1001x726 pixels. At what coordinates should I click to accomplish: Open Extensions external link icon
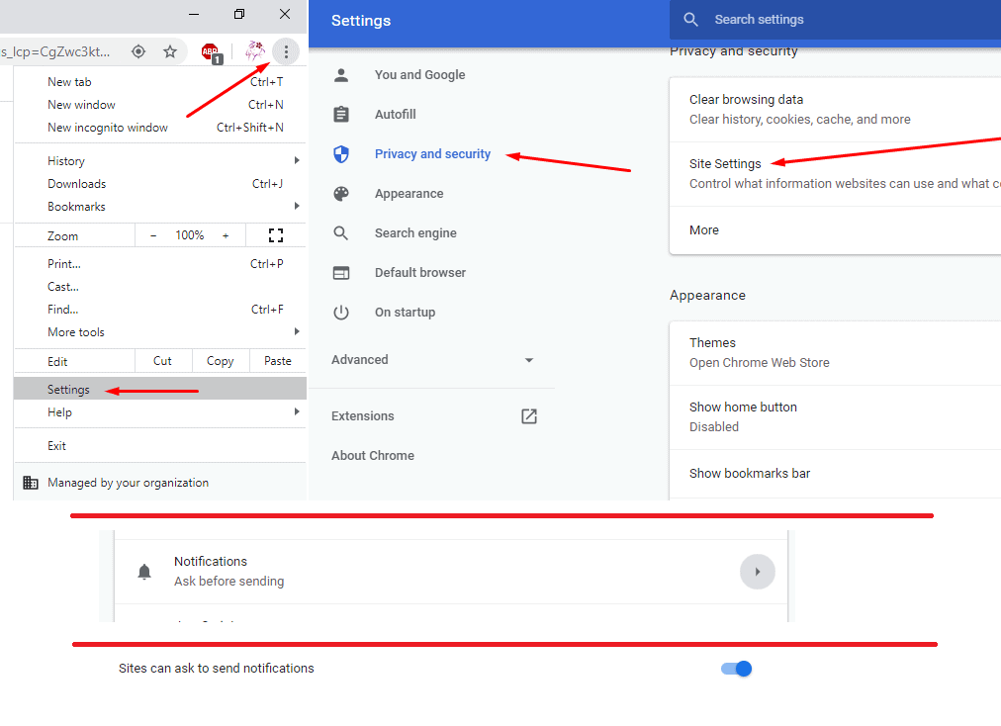529,416
